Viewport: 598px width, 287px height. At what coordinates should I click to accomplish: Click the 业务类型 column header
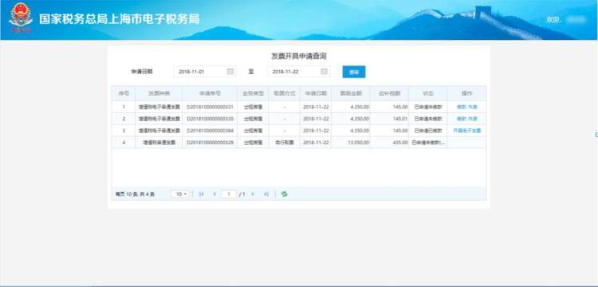(254, 93)
